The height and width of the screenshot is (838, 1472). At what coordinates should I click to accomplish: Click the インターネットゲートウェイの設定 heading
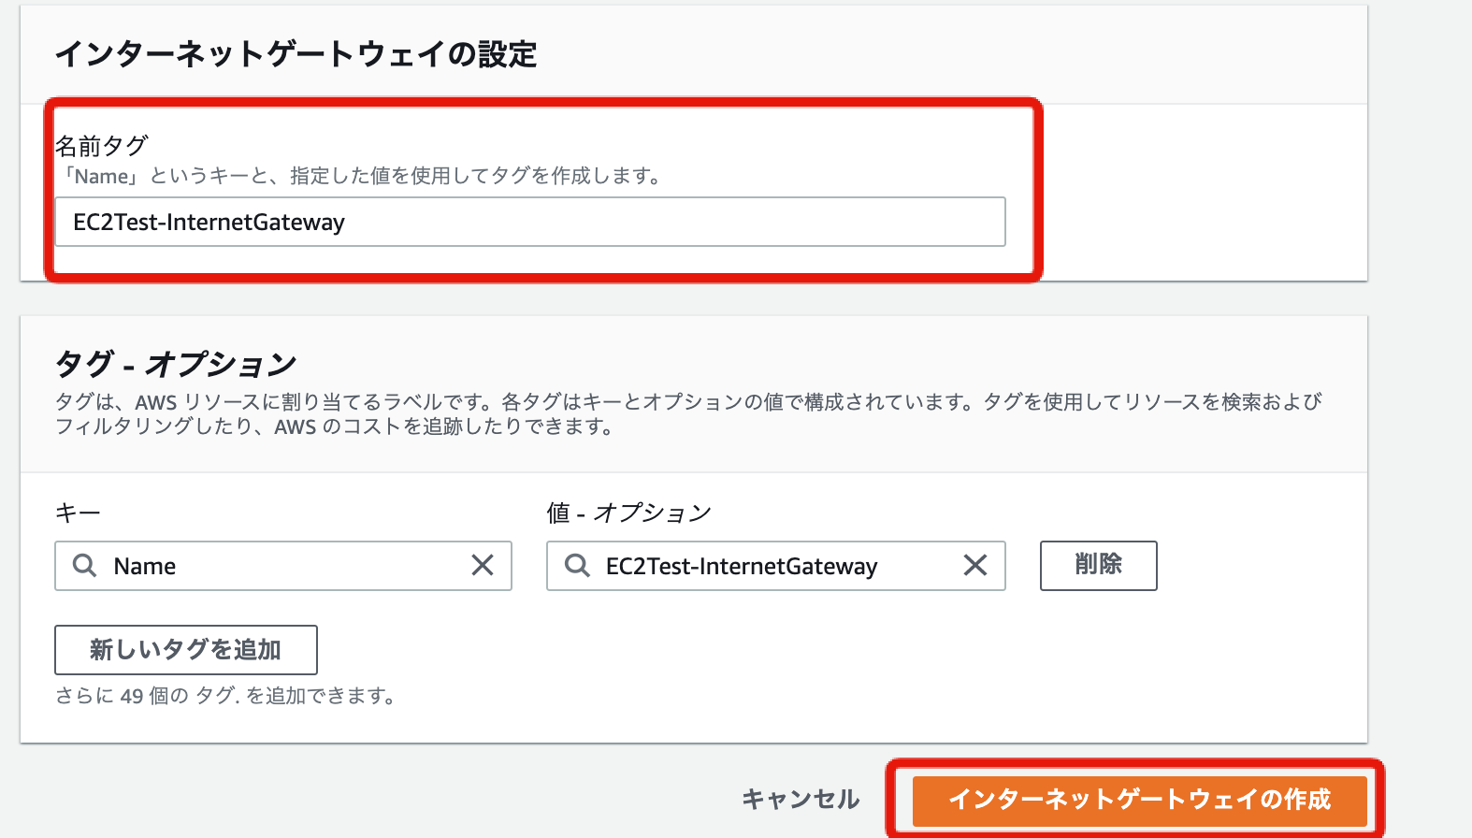click(296, 54)
